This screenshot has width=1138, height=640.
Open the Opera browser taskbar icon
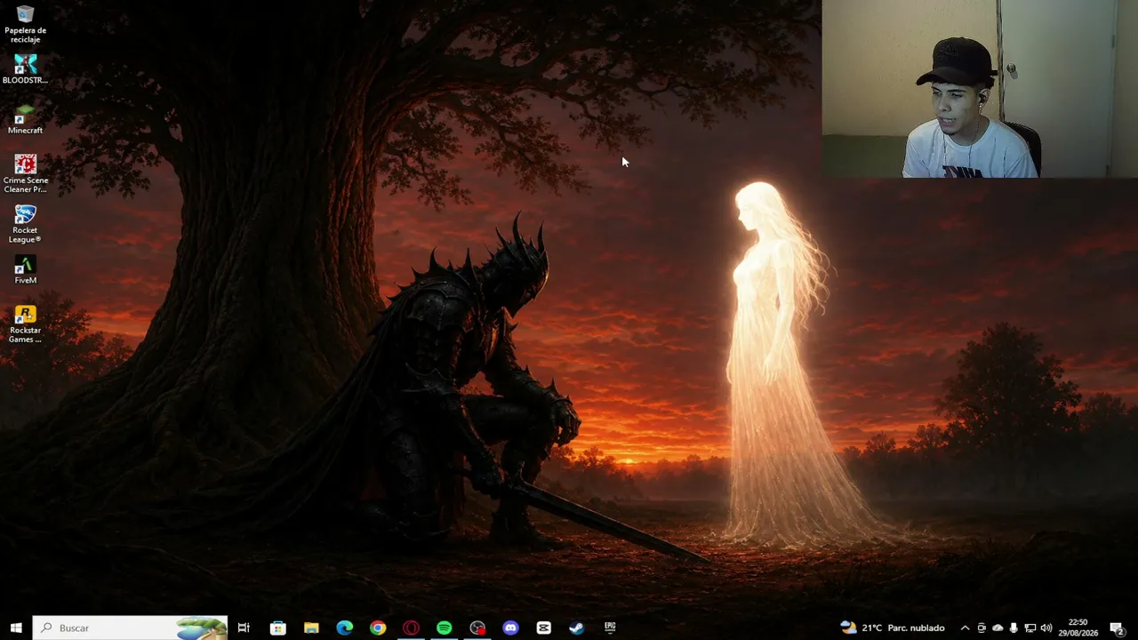[411, 628]
